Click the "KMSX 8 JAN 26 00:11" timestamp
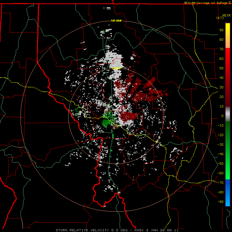Viewport: 232px width, 232px height. 156,230
